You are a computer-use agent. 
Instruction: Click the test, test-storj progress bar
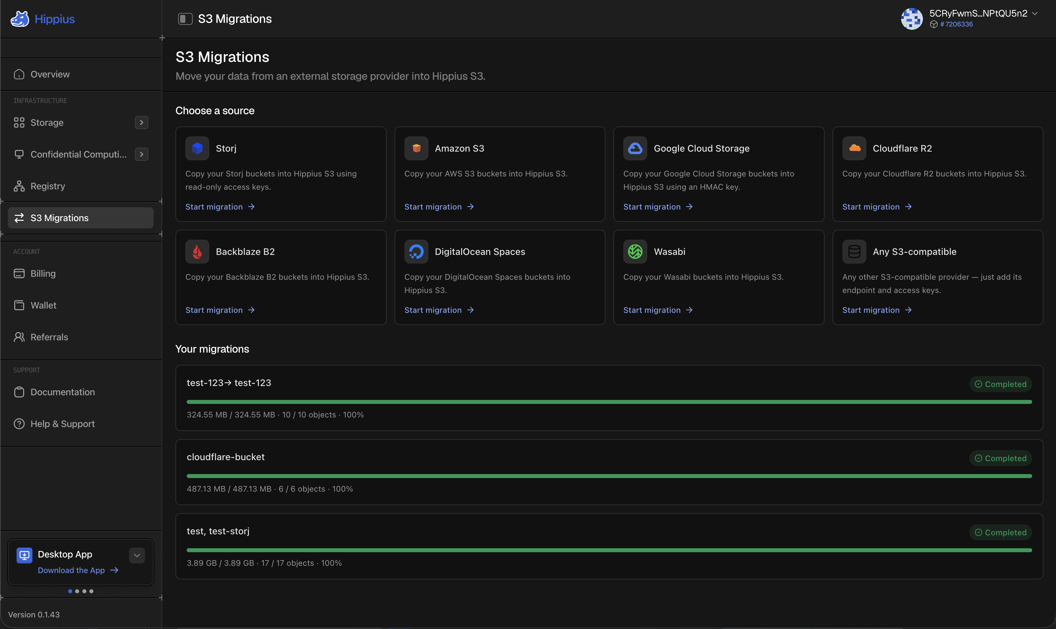tap(609, 550)
